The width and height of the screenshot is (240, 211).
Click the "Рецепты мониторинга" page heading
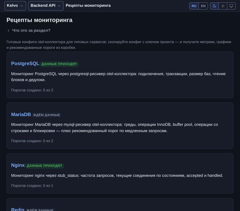(x=39, y=20)
